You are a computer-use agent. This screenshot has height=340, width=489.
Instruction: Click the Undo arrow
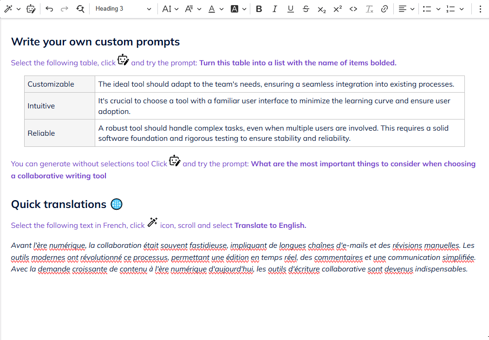(49, 9)
